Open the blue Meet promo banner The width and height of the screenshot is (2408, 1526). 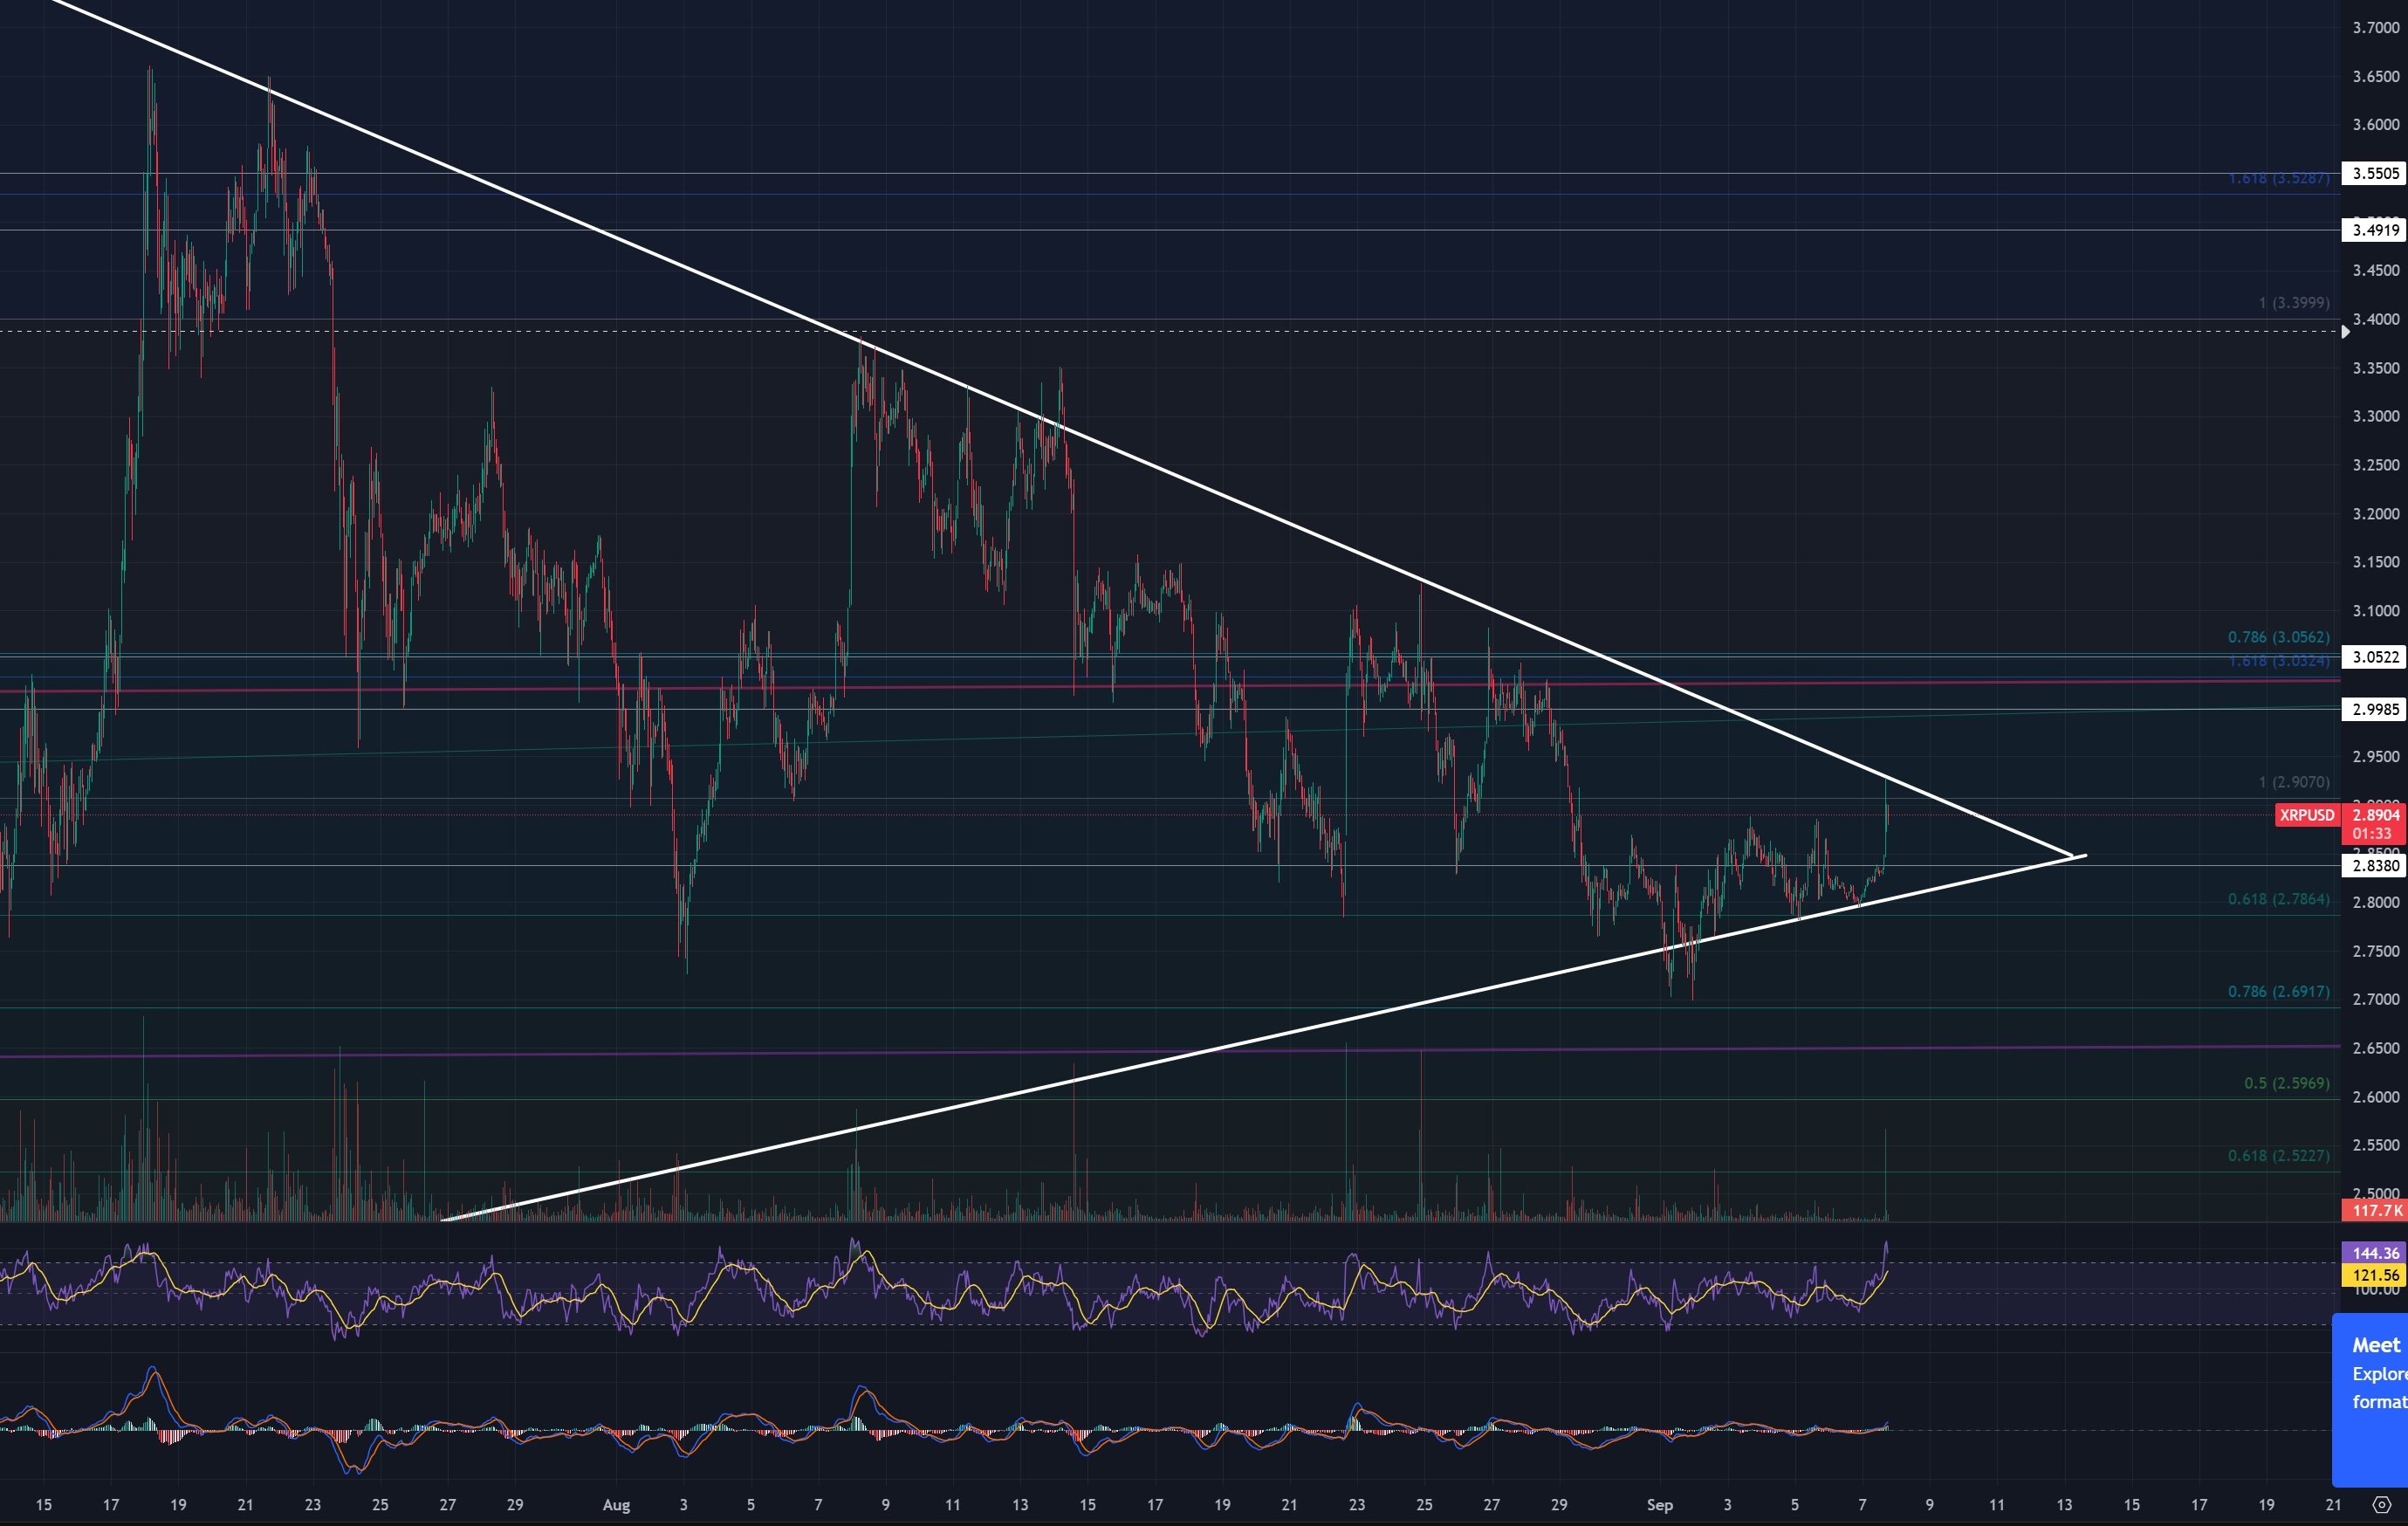click(x=2370, y=1400)
